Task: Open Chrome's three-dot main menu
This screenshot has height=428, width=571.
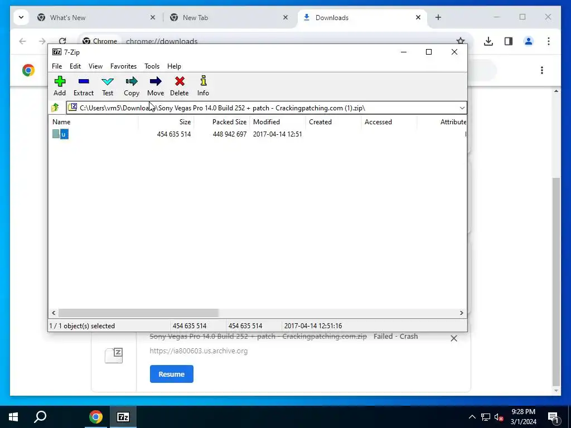Action: click(x=549, y=41)
